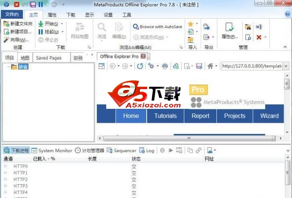Switch to the 主页 (Home) ribbon tab
The width and height of the screenshot is (292, 198).
click(x=34, y=15)
